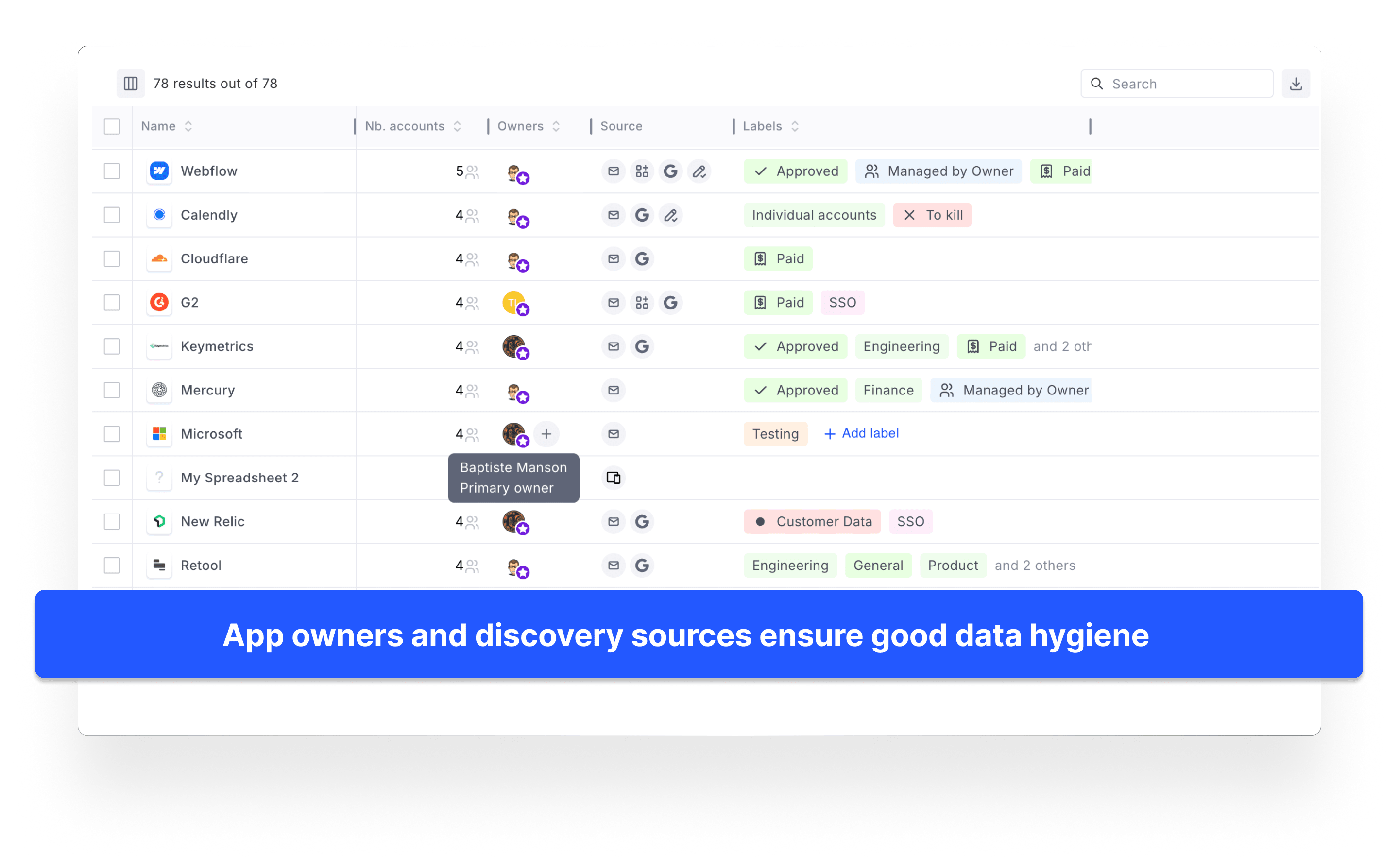Click Webflow's manual edit source icon
The image size is (1399, 857).
point(699,171)
